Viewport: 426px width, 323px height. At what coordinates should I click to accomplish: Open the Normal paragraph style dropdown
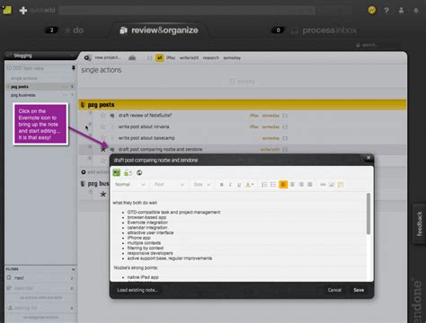(x=130, y=185)
